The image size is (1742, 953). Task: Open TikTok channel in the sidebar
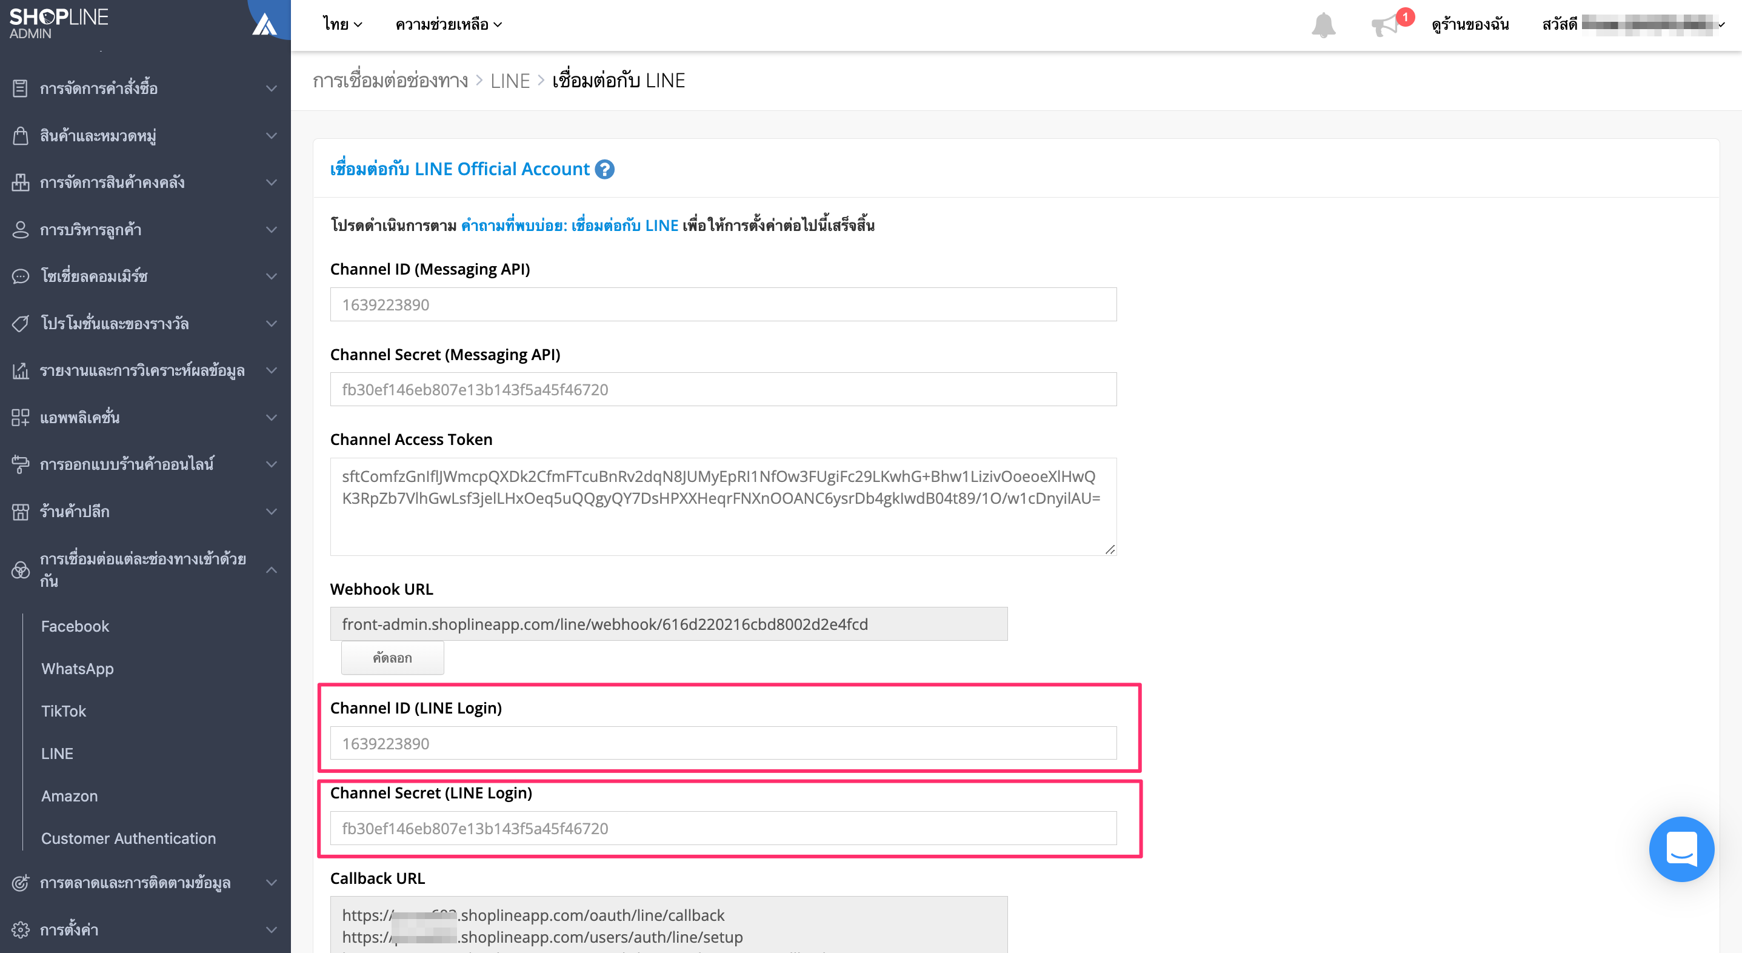click(64, 711)
